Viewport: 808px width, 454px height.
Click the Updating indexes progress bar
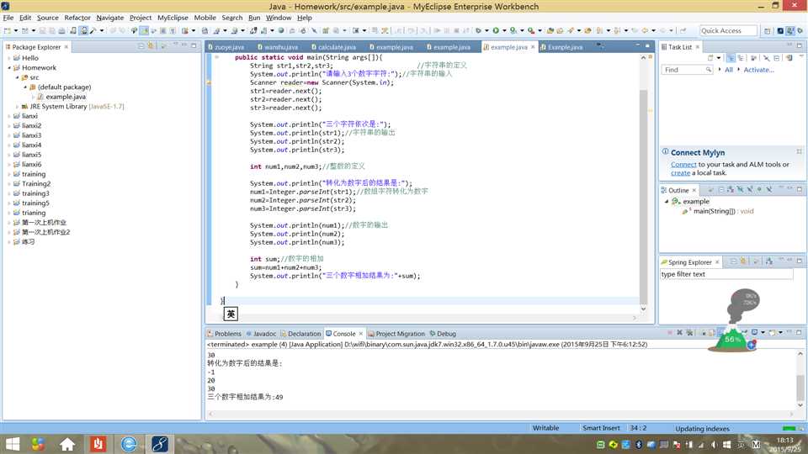click(789, 428)
